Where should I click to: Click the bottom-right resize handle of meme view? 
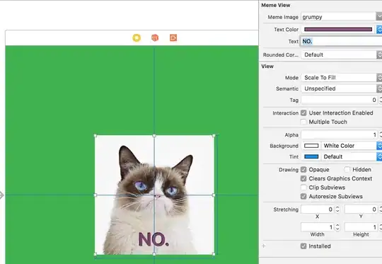[x=214, y=254]
